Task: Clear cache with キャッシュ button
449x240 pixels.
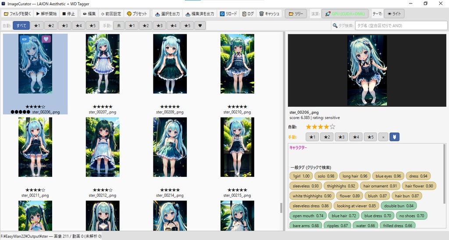Action: (269, 14)
